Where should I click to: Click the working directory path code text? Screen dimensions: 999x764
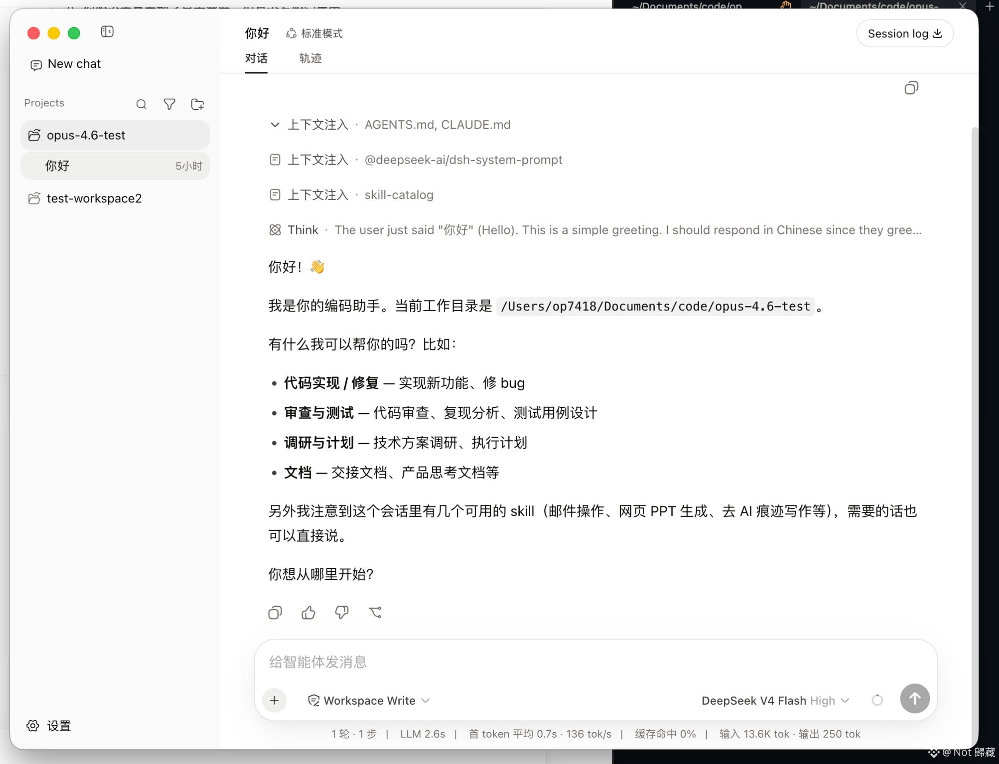point(656,306)
